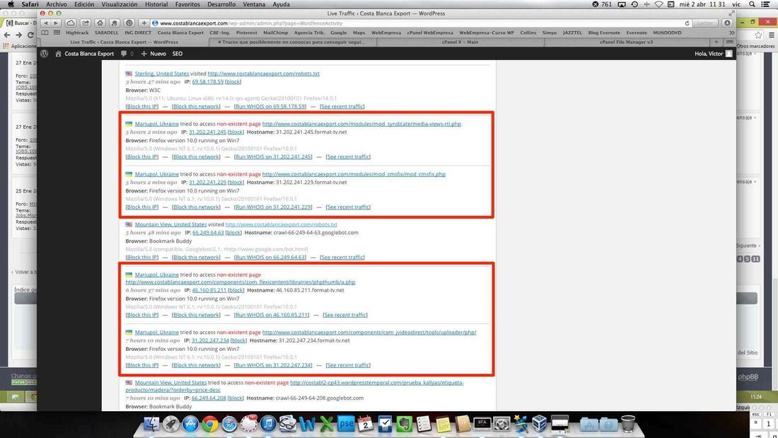Launch Evernote from the Dock

(405, 424)
